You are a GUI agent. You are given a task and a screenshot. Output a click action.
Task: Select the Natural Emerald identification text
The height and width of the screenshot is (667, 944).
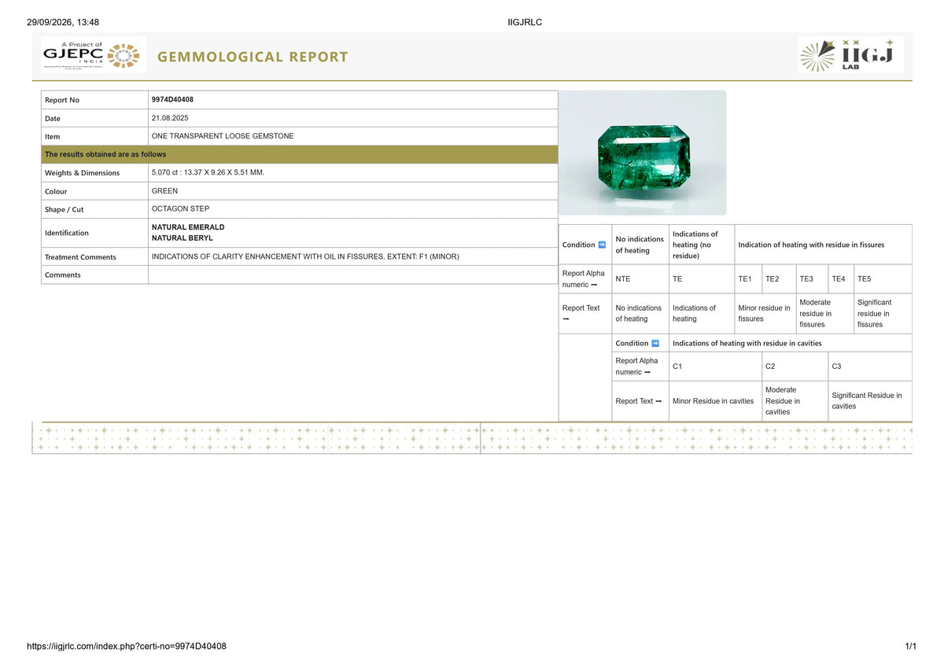[x=188, y=227]
